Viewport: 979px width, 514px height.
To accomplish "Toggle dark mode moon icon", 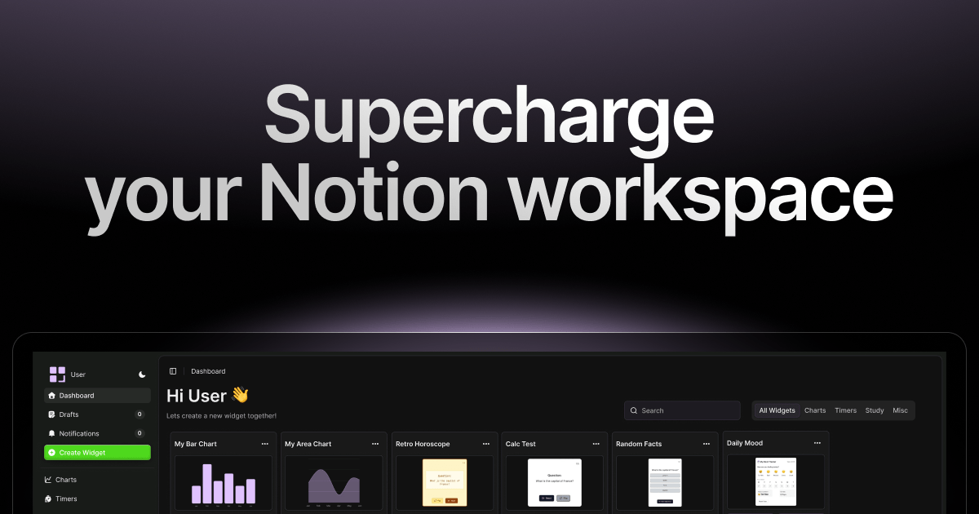I will (142, 374).
